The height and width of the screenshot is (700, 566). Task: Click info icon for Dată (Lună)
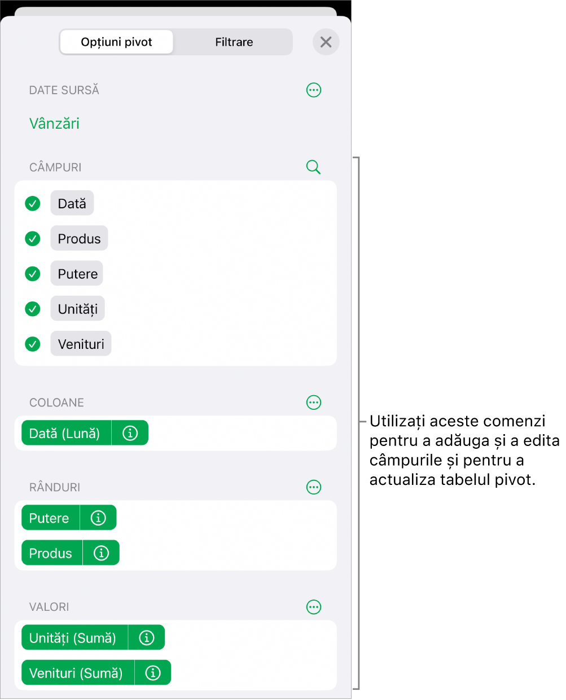pyautogui.click(x=130, y=433)
